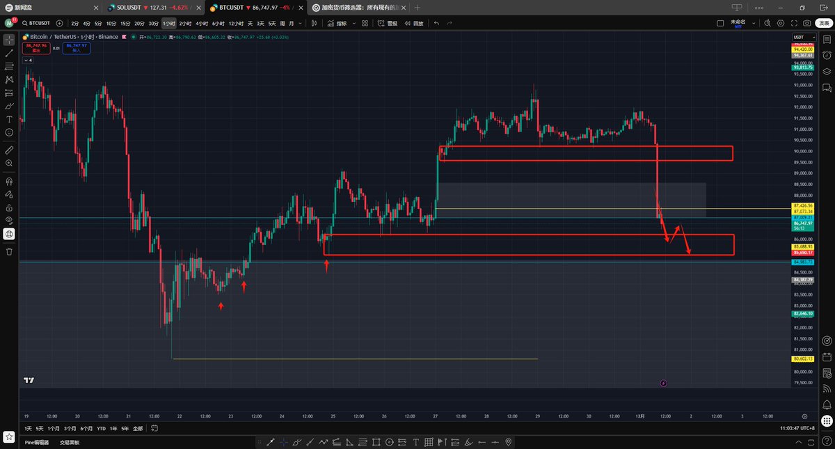Undo the last chart action
The height and width of the screenshot is (449, 835).
[x=436, y=23]
